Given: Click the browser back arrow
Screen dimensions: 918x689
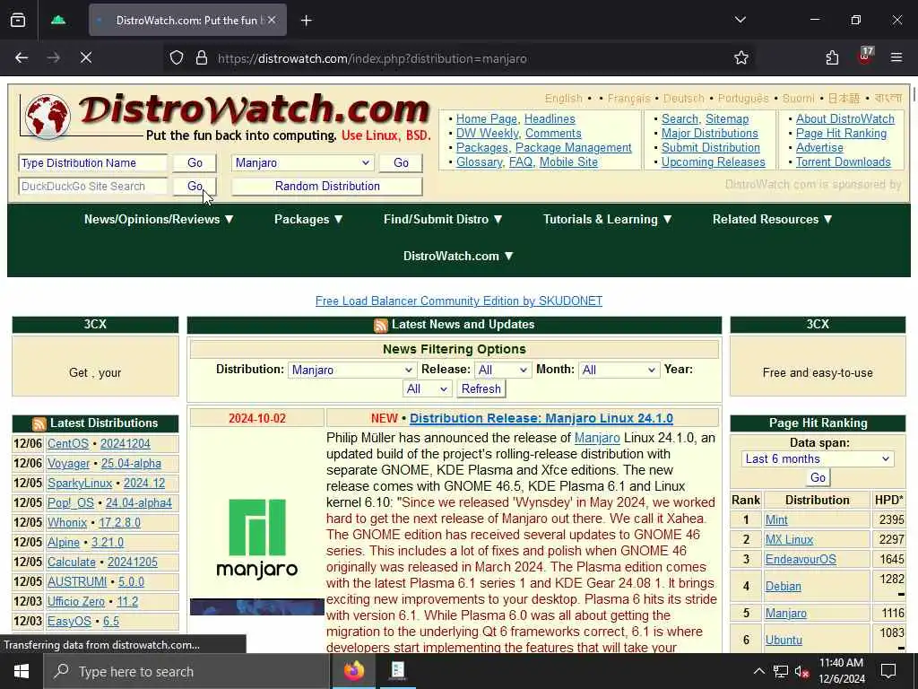Looking at the screenshot, I should click(x=22, y=58).
